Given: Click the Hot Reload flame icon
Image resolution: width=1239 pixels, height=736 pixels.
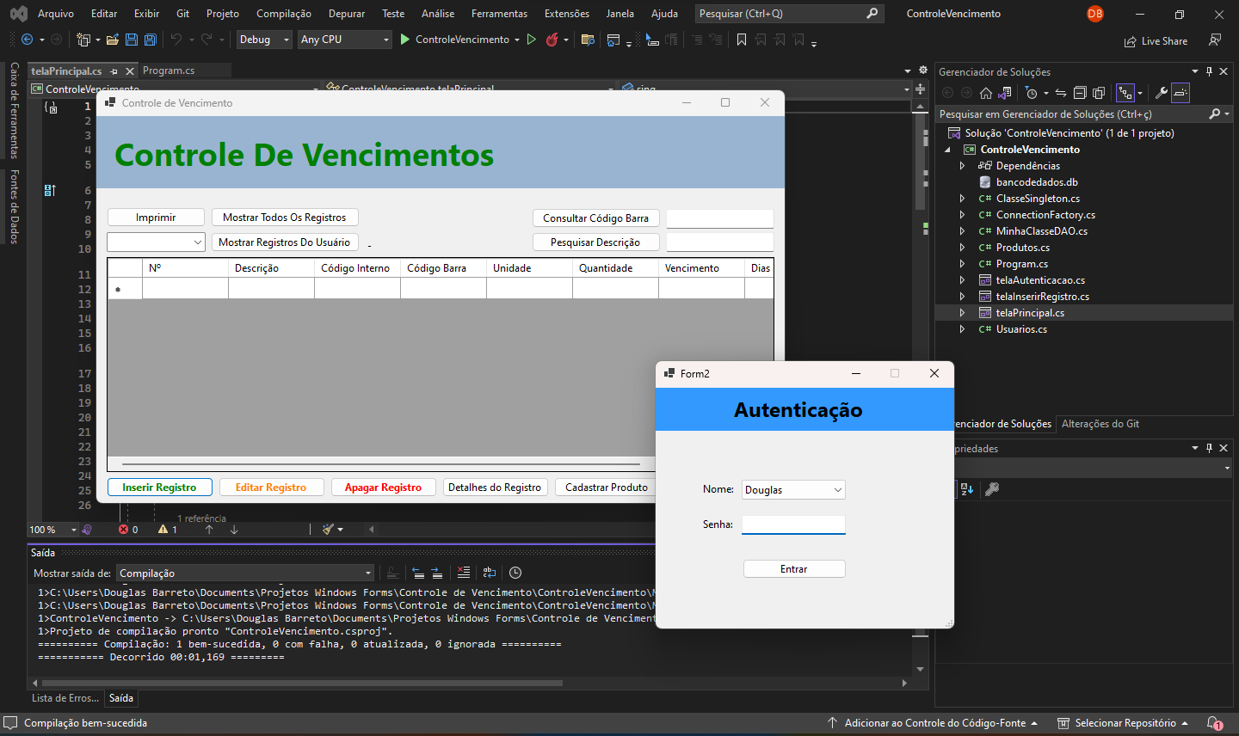Looking at the screenshot, I should click(552, 40).
